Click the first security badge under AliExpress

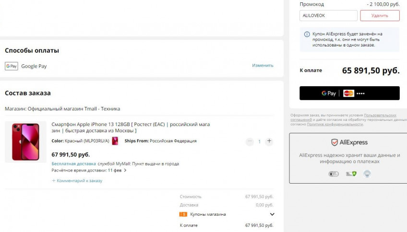[334, 174]
